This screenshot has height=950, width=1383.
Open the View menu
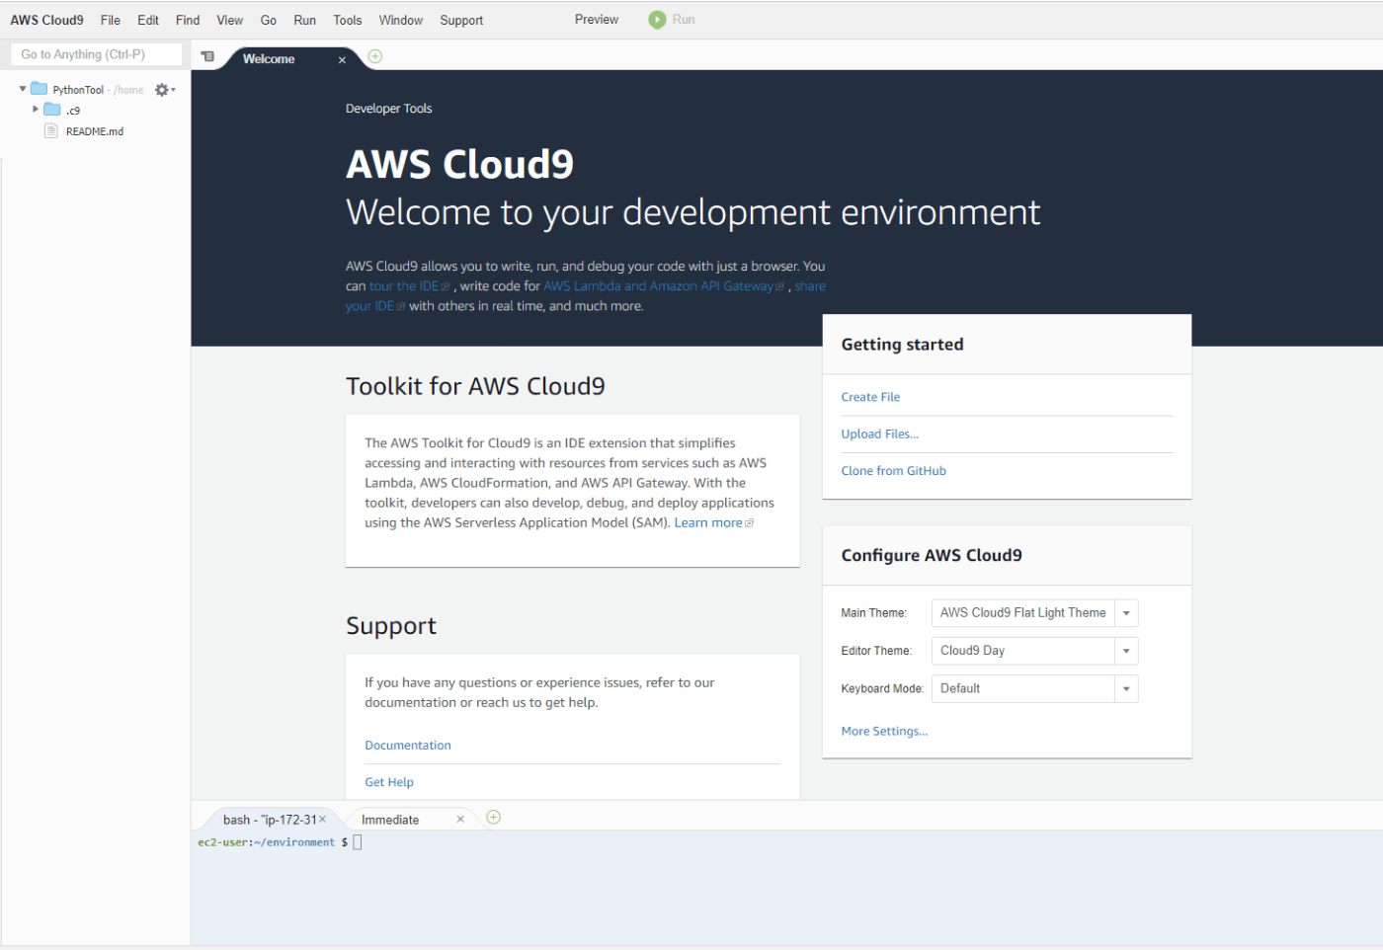230,20
